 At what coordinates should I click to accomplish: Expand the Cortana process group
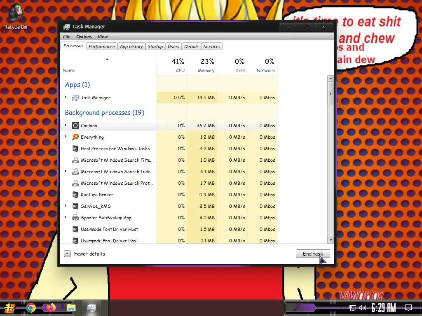pyautogui.click(x=66, y=125)
